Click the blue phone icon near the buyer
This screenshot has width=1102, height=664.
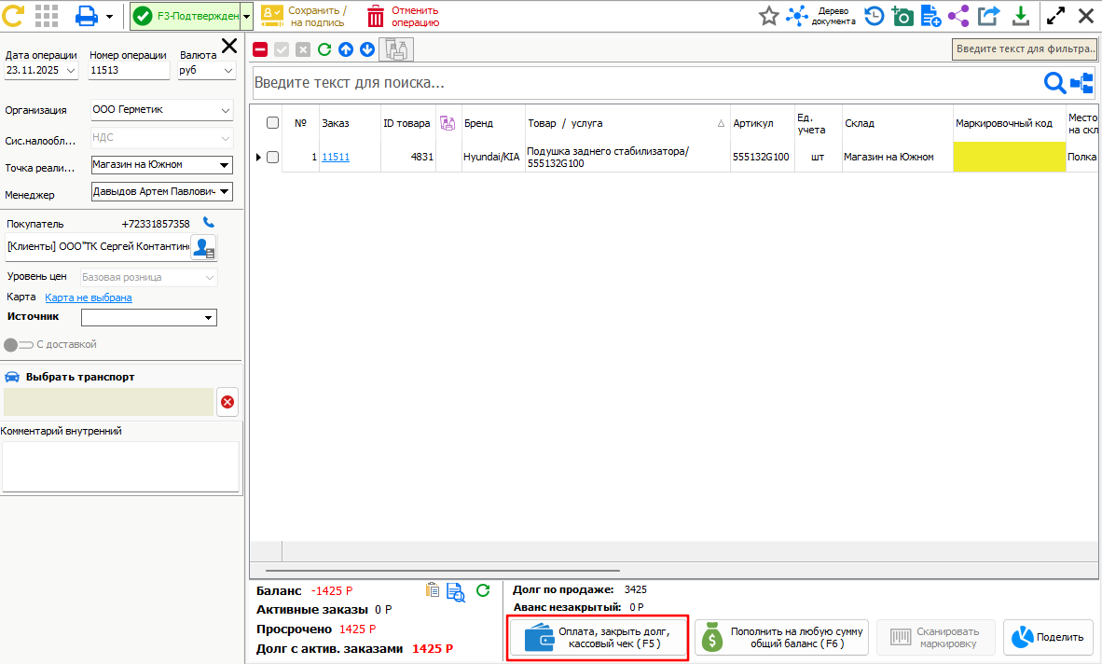click(209, 223)
